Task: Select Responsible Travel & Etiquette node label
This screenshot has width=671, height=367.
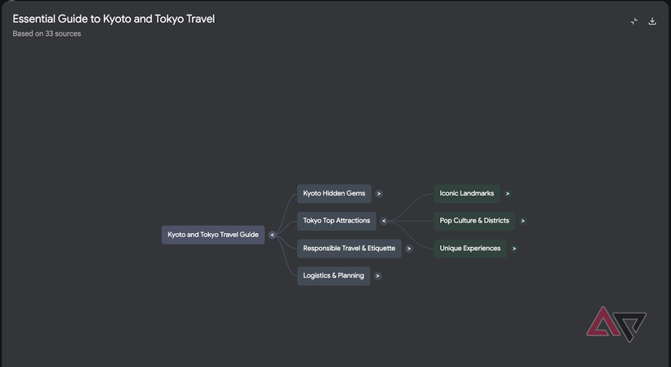Action: (349, 248)
